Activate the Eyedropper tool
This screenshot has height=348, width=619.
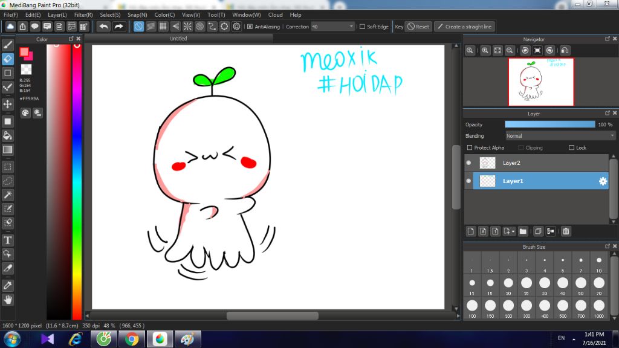[x=8, y=285]
